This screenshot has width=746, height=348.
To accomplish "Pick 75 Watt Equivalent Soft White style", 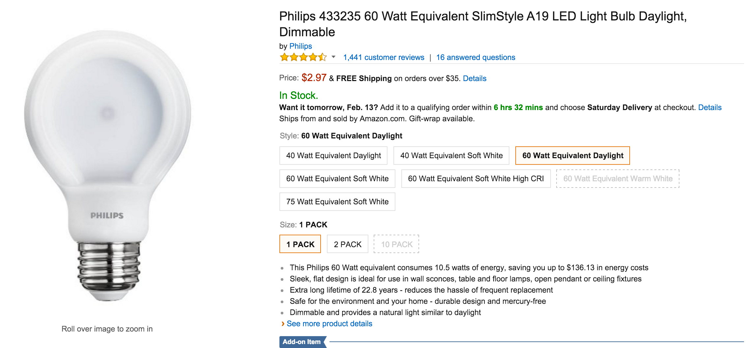I will click(337, 202).
